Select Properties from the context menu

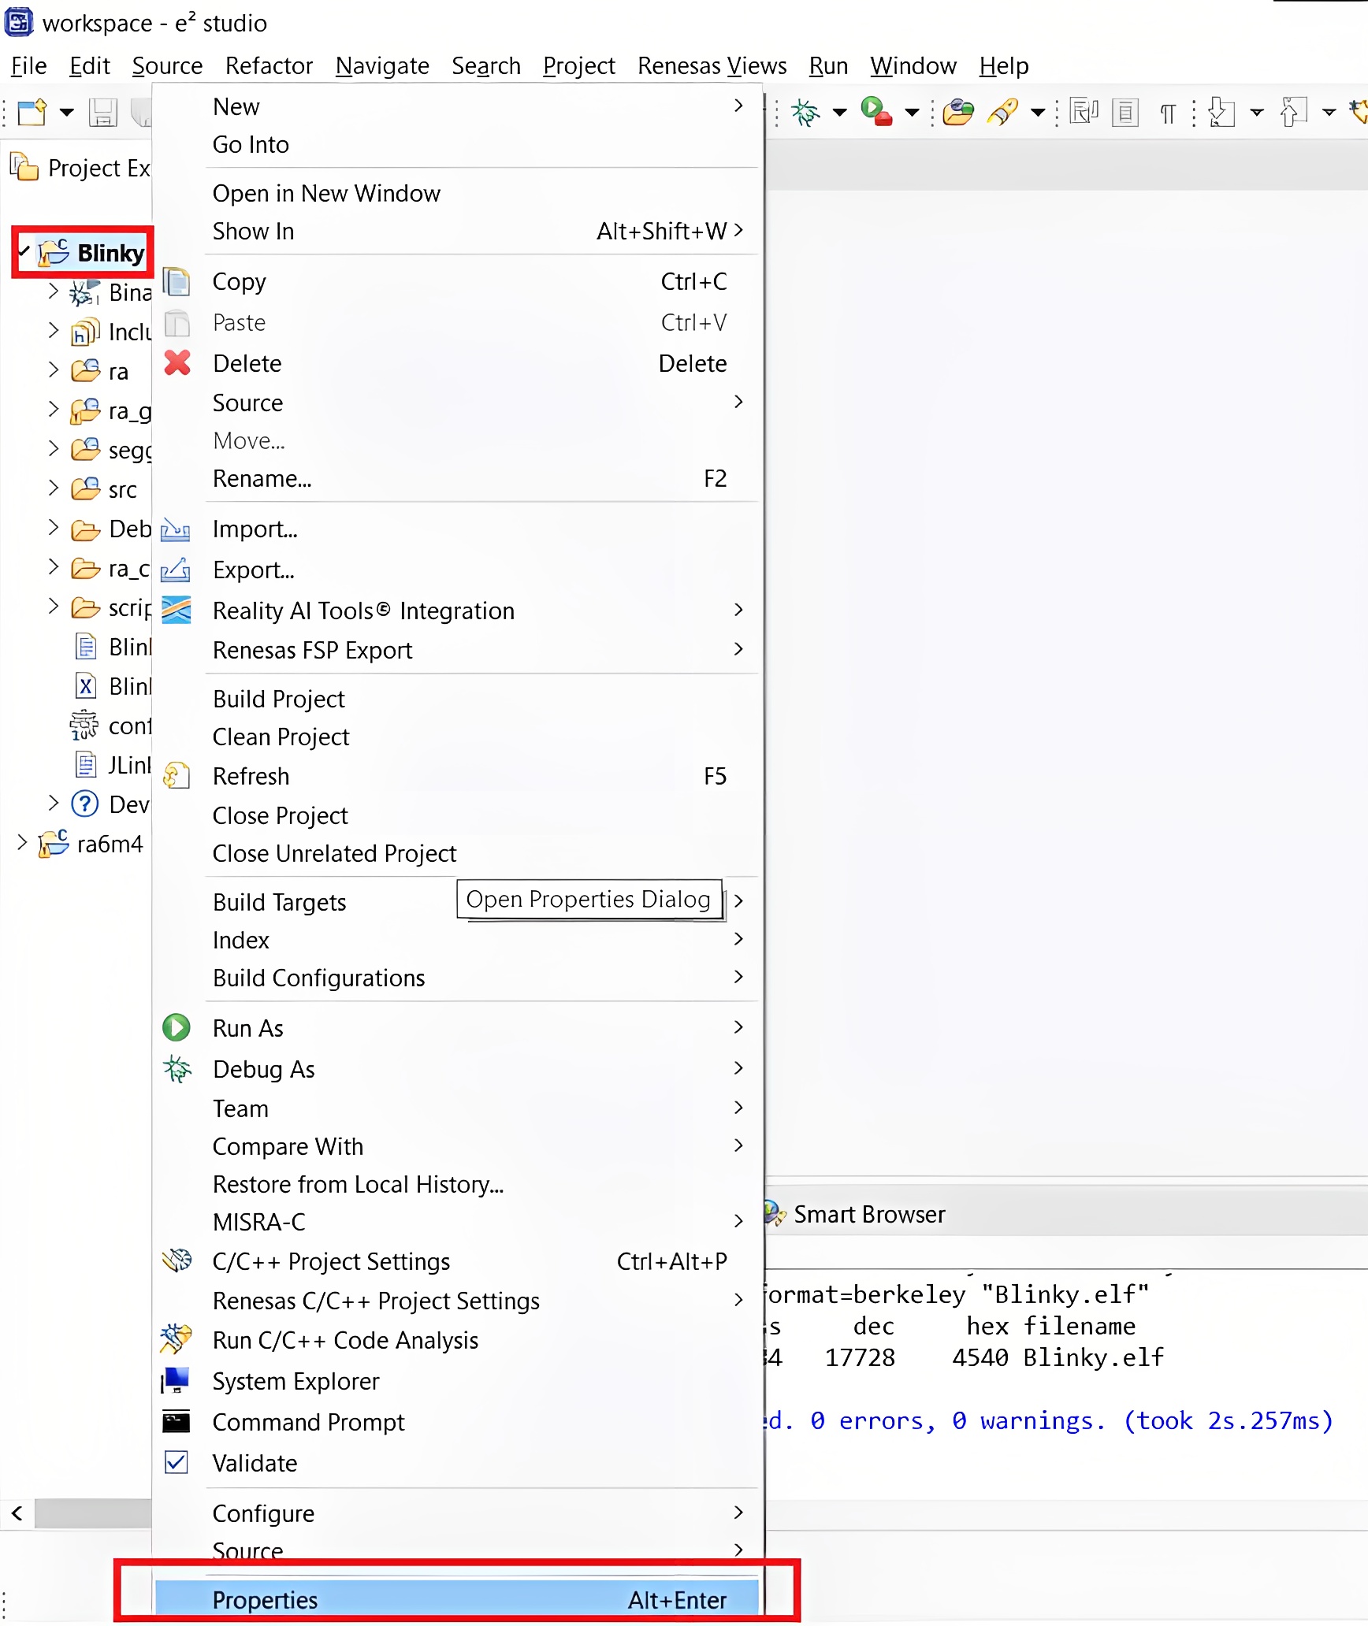click(265, 1599)
